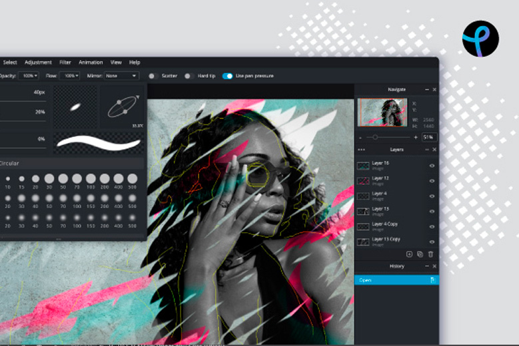The width and height of the screenshot is (519, 346).
Task: Open the Layers panel three-dot menu
Action: [x=361, y=150]
